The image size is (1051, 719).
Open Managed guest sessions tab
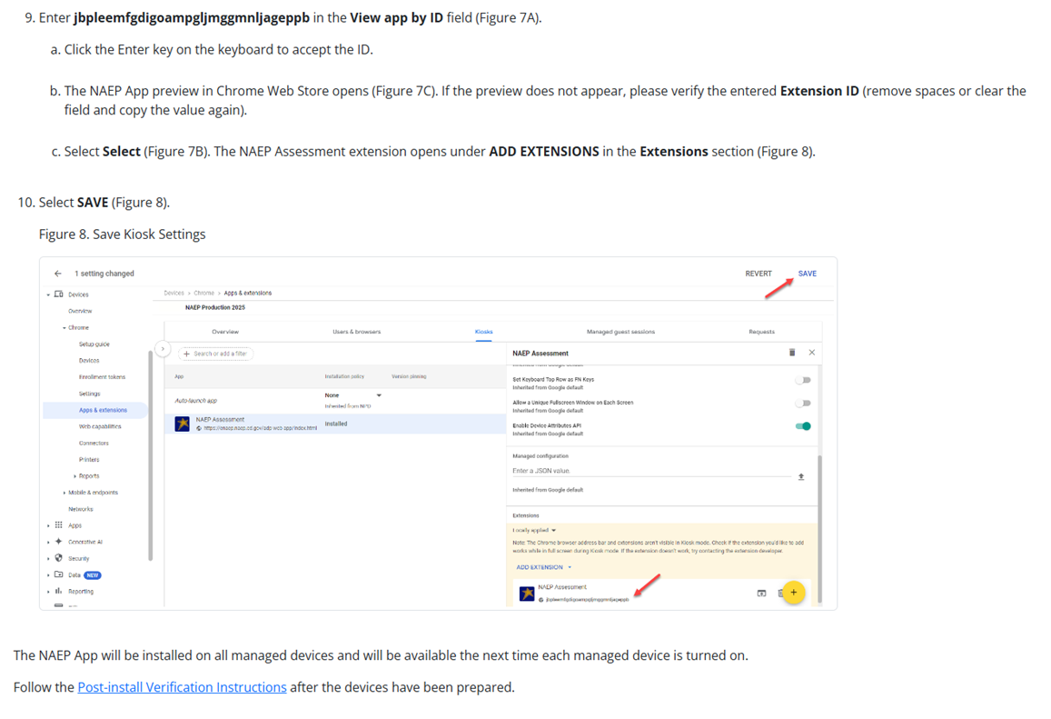click(x=620, y=332)
